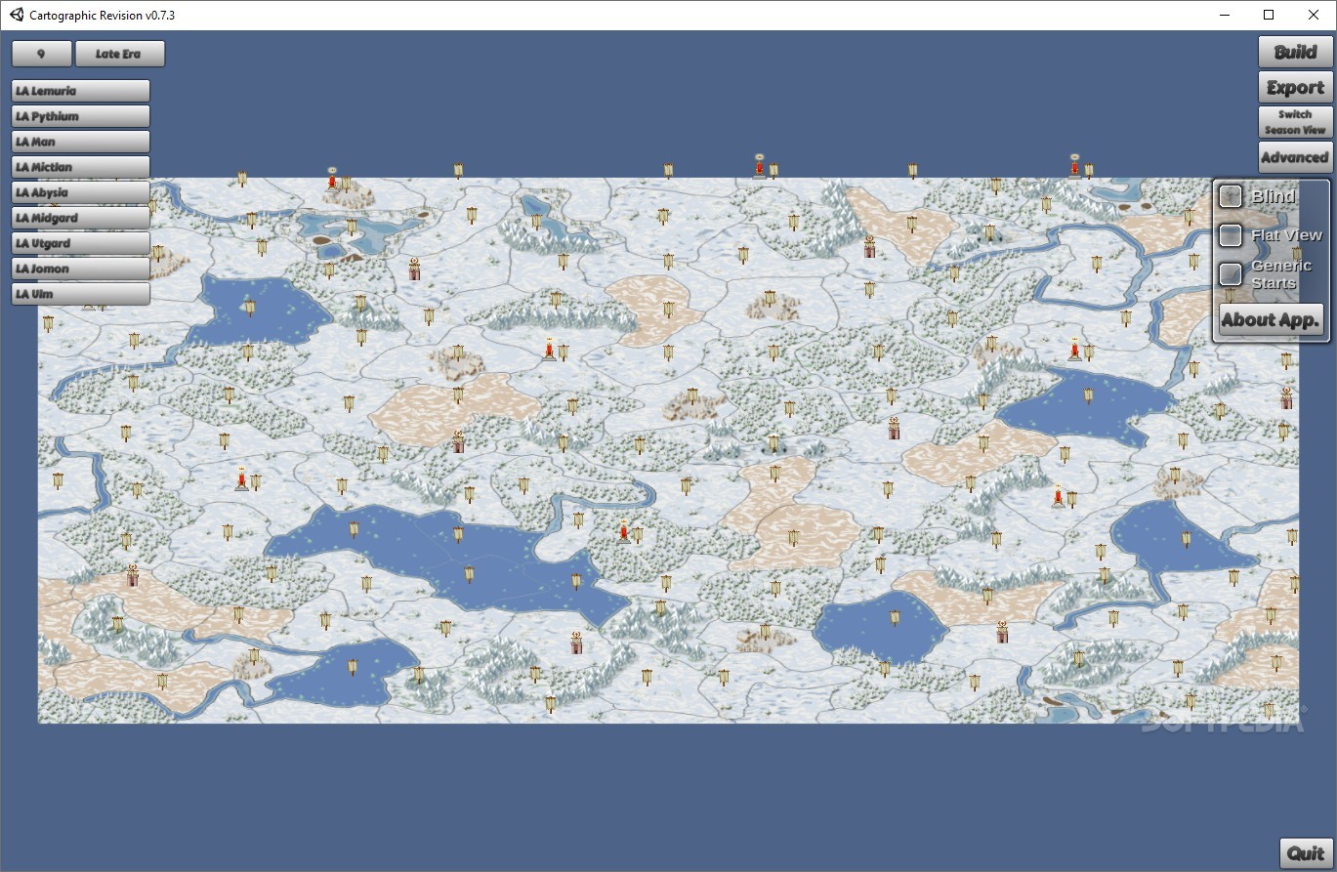The image size is (1337, 872).
Task: Choose the LA Man nation entry
Action: [80, 142]
